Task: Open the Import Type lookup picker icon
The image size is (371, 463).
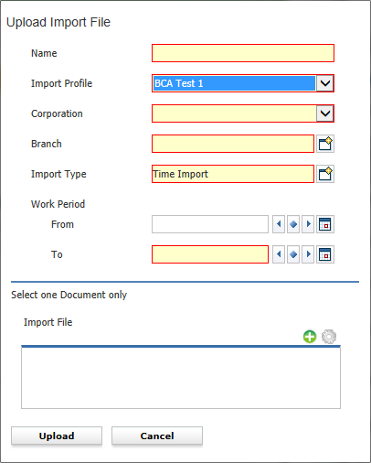Action: (325, 174)
